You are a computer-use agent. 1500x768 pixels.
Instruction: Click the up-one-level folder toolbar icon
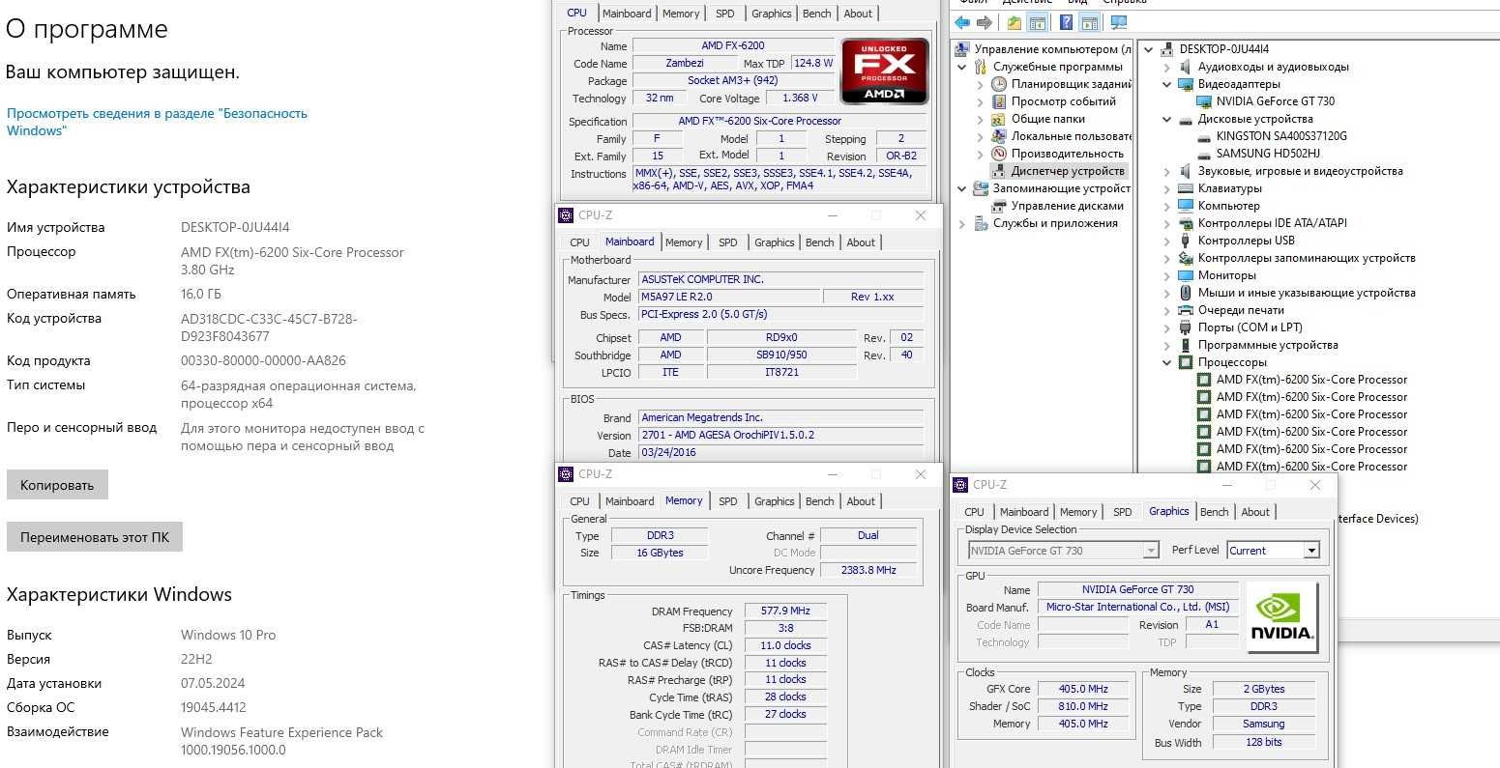click(1014, 22)
